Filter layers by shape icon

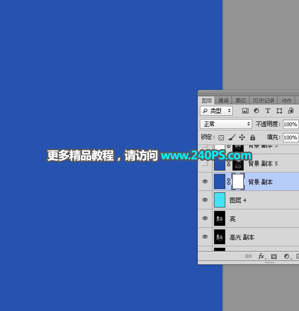279,111
